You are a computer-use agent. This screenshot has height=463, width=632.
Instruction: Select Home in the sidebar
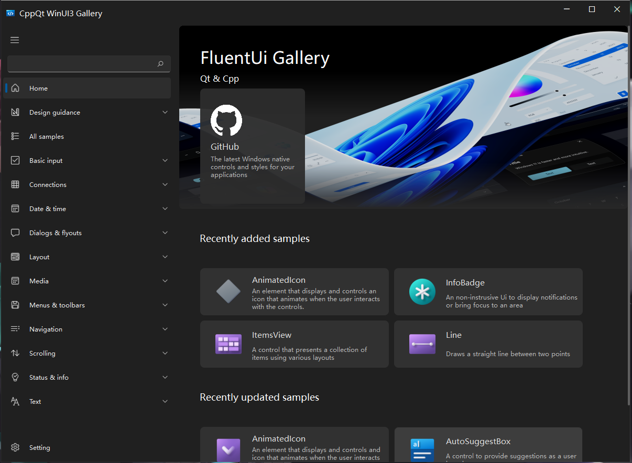click(87, 88)
